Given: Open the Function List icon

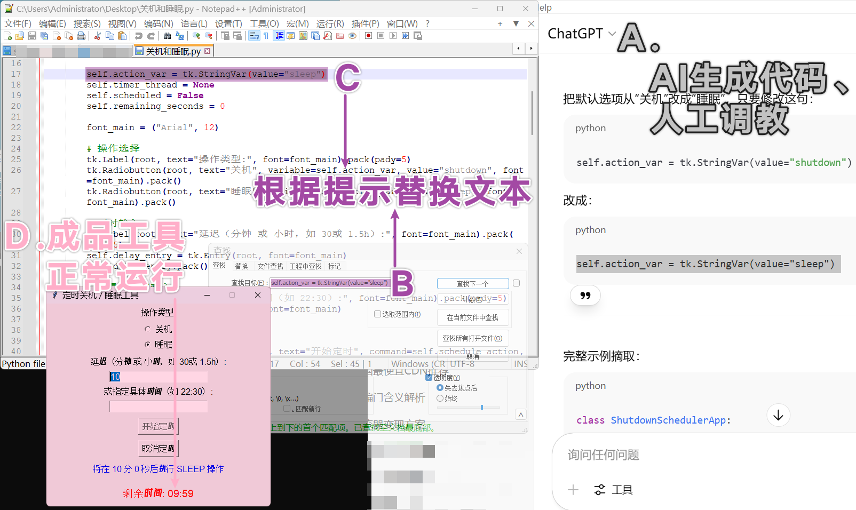Looking at the screenshot, I should click(x=328, y=36).
